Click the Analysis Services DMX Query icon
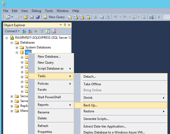The height and width of the screenshot is (134, 170). tap(82, 17)
